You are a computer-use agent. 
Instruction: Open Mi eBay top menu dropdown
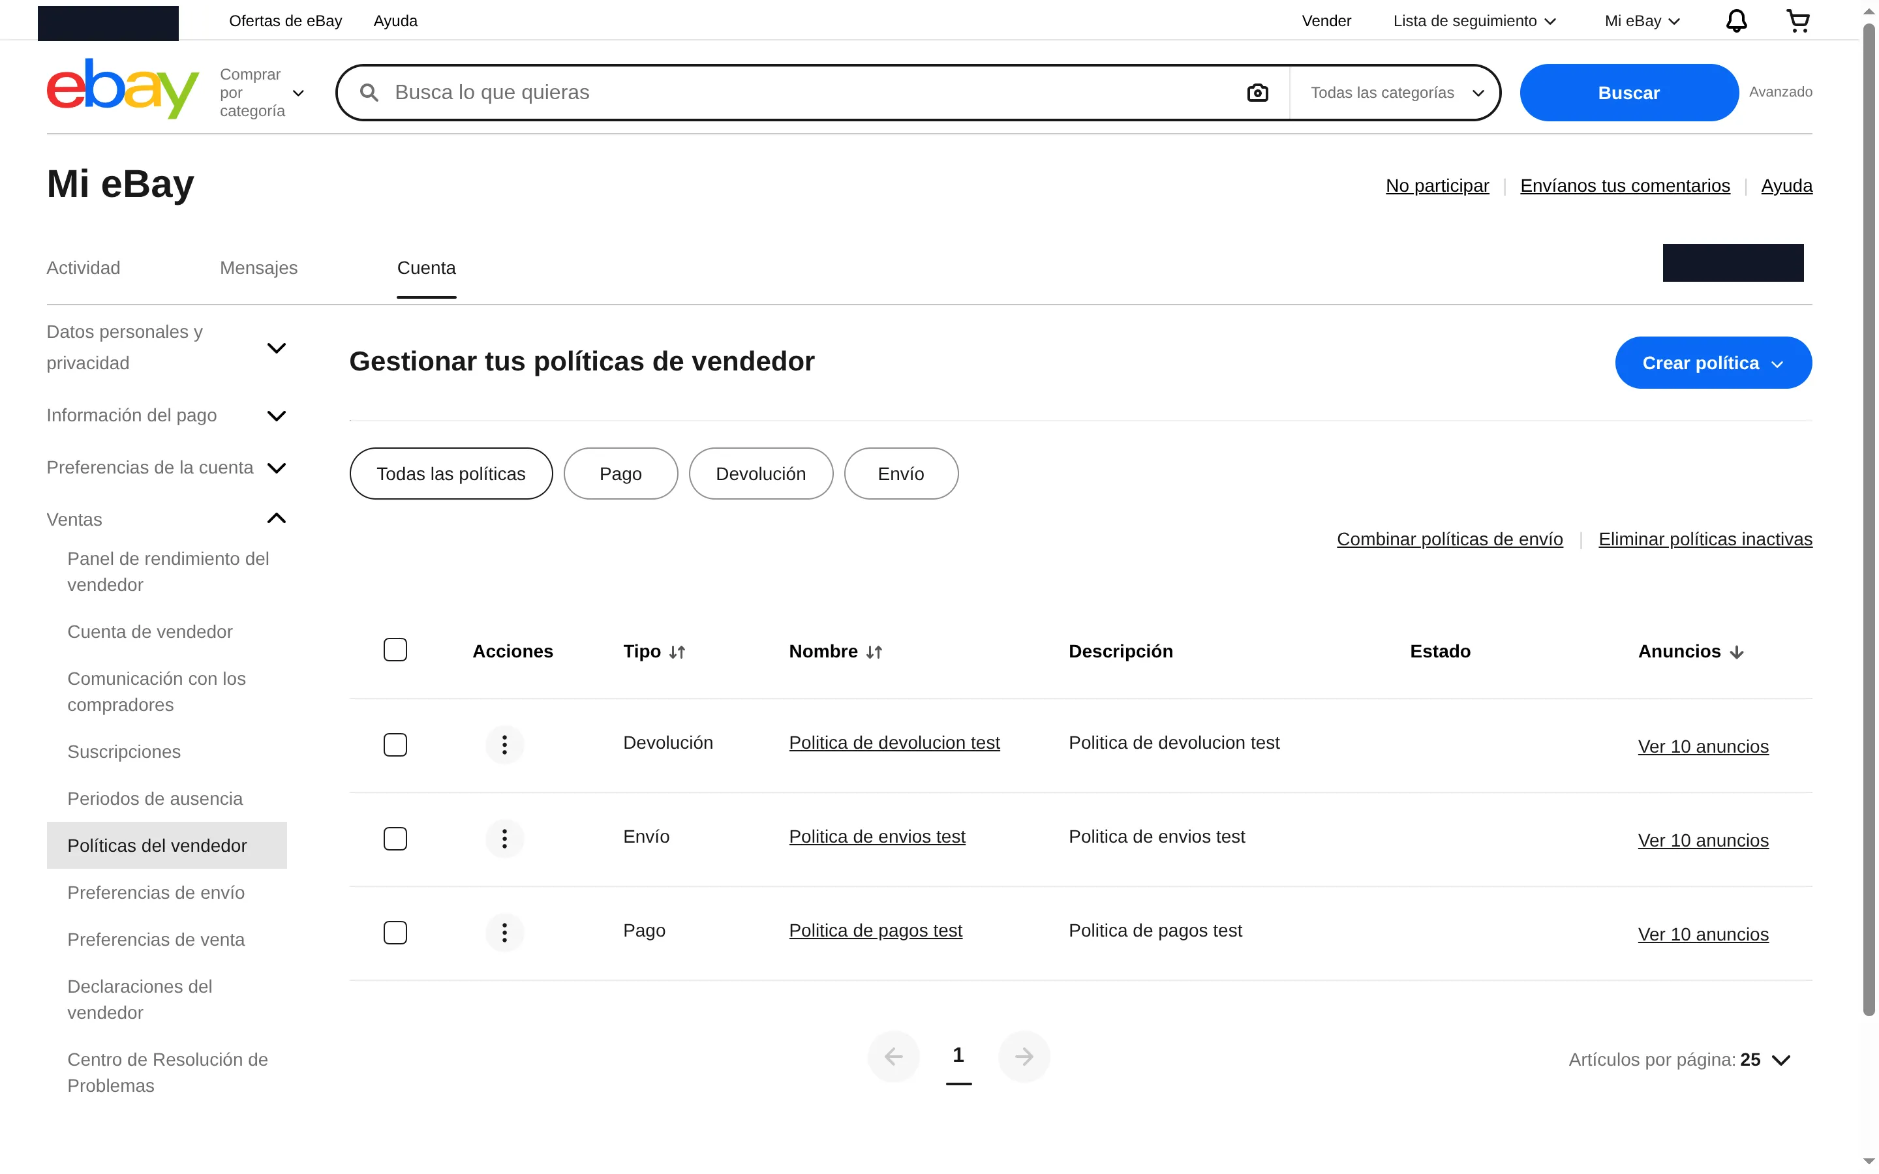pos(1642,21)
